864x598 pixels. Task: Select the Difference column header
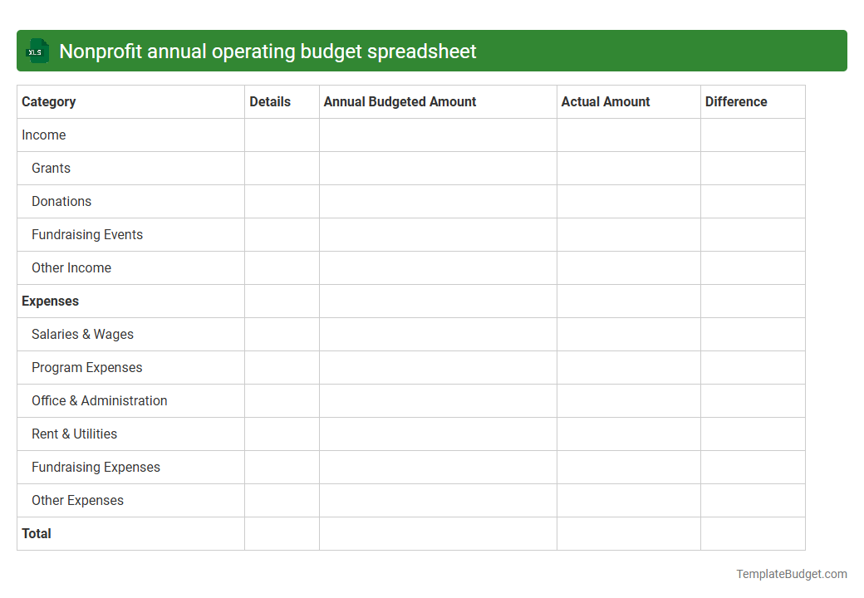coord(736,101)
